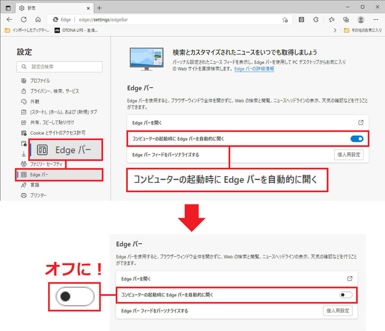Select Edge バー in the sidebar list

coord(60,174)
